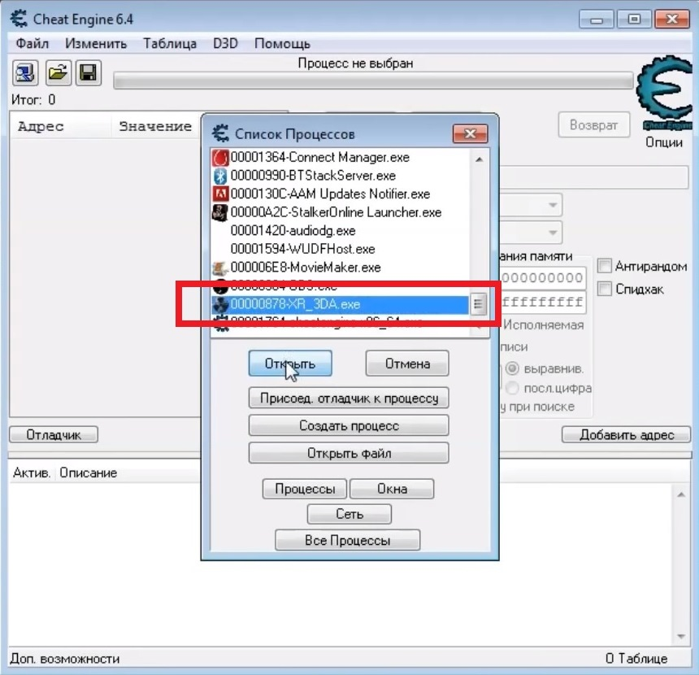
Task: Click the Все Процессы button
Action: click(x=348, y=540)
